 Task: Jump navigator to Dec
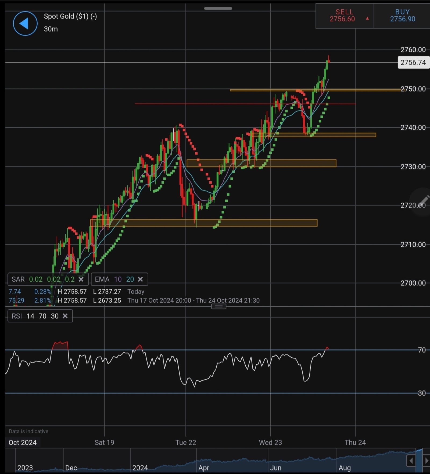pos(71,468)
